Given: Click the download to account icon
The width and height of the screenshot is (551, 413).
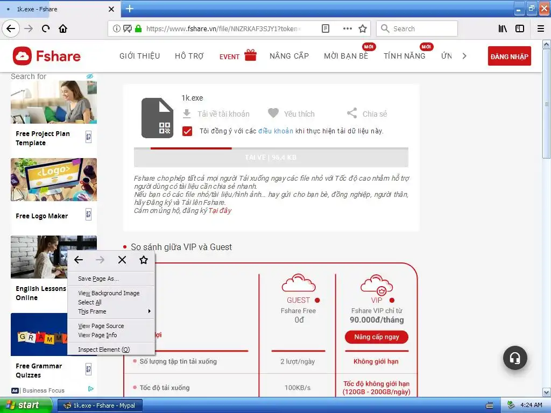Looking at the screenshot, I should [x=187, y=114].
